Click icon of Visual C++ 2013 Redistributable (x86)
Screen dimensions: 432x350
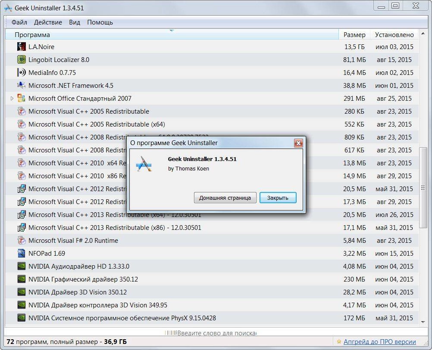[21, 228]
